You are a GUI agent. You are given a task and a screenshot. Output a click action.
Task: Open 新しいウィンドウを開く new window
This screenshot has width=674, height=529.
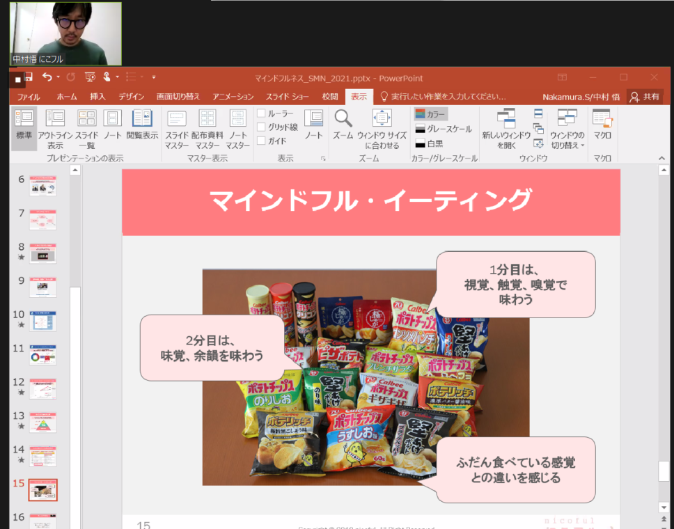tap(506, 129)
